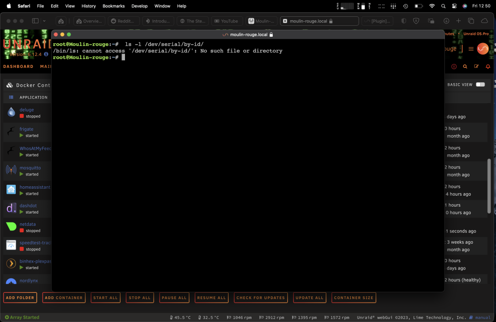The image size is (496, 322).
Task: Click the STOP ALL button
Action: pos(139,298)
